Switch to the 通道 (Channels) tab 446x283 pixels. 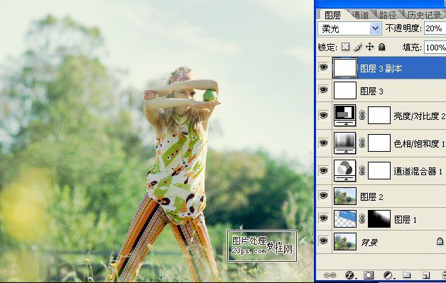click(360, 15)
